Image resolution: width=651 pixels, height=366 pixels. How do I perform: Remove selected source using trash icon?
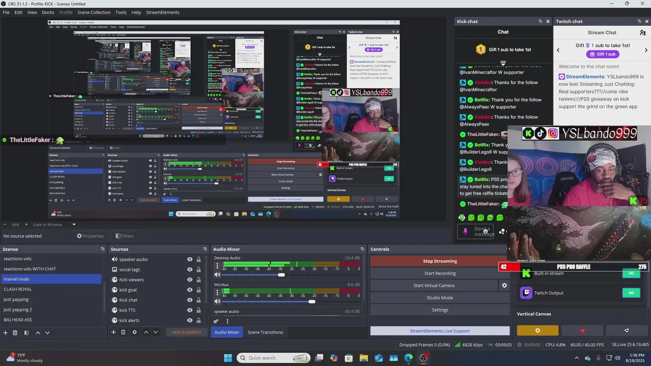pyautogui.click(x=123, y=332)
